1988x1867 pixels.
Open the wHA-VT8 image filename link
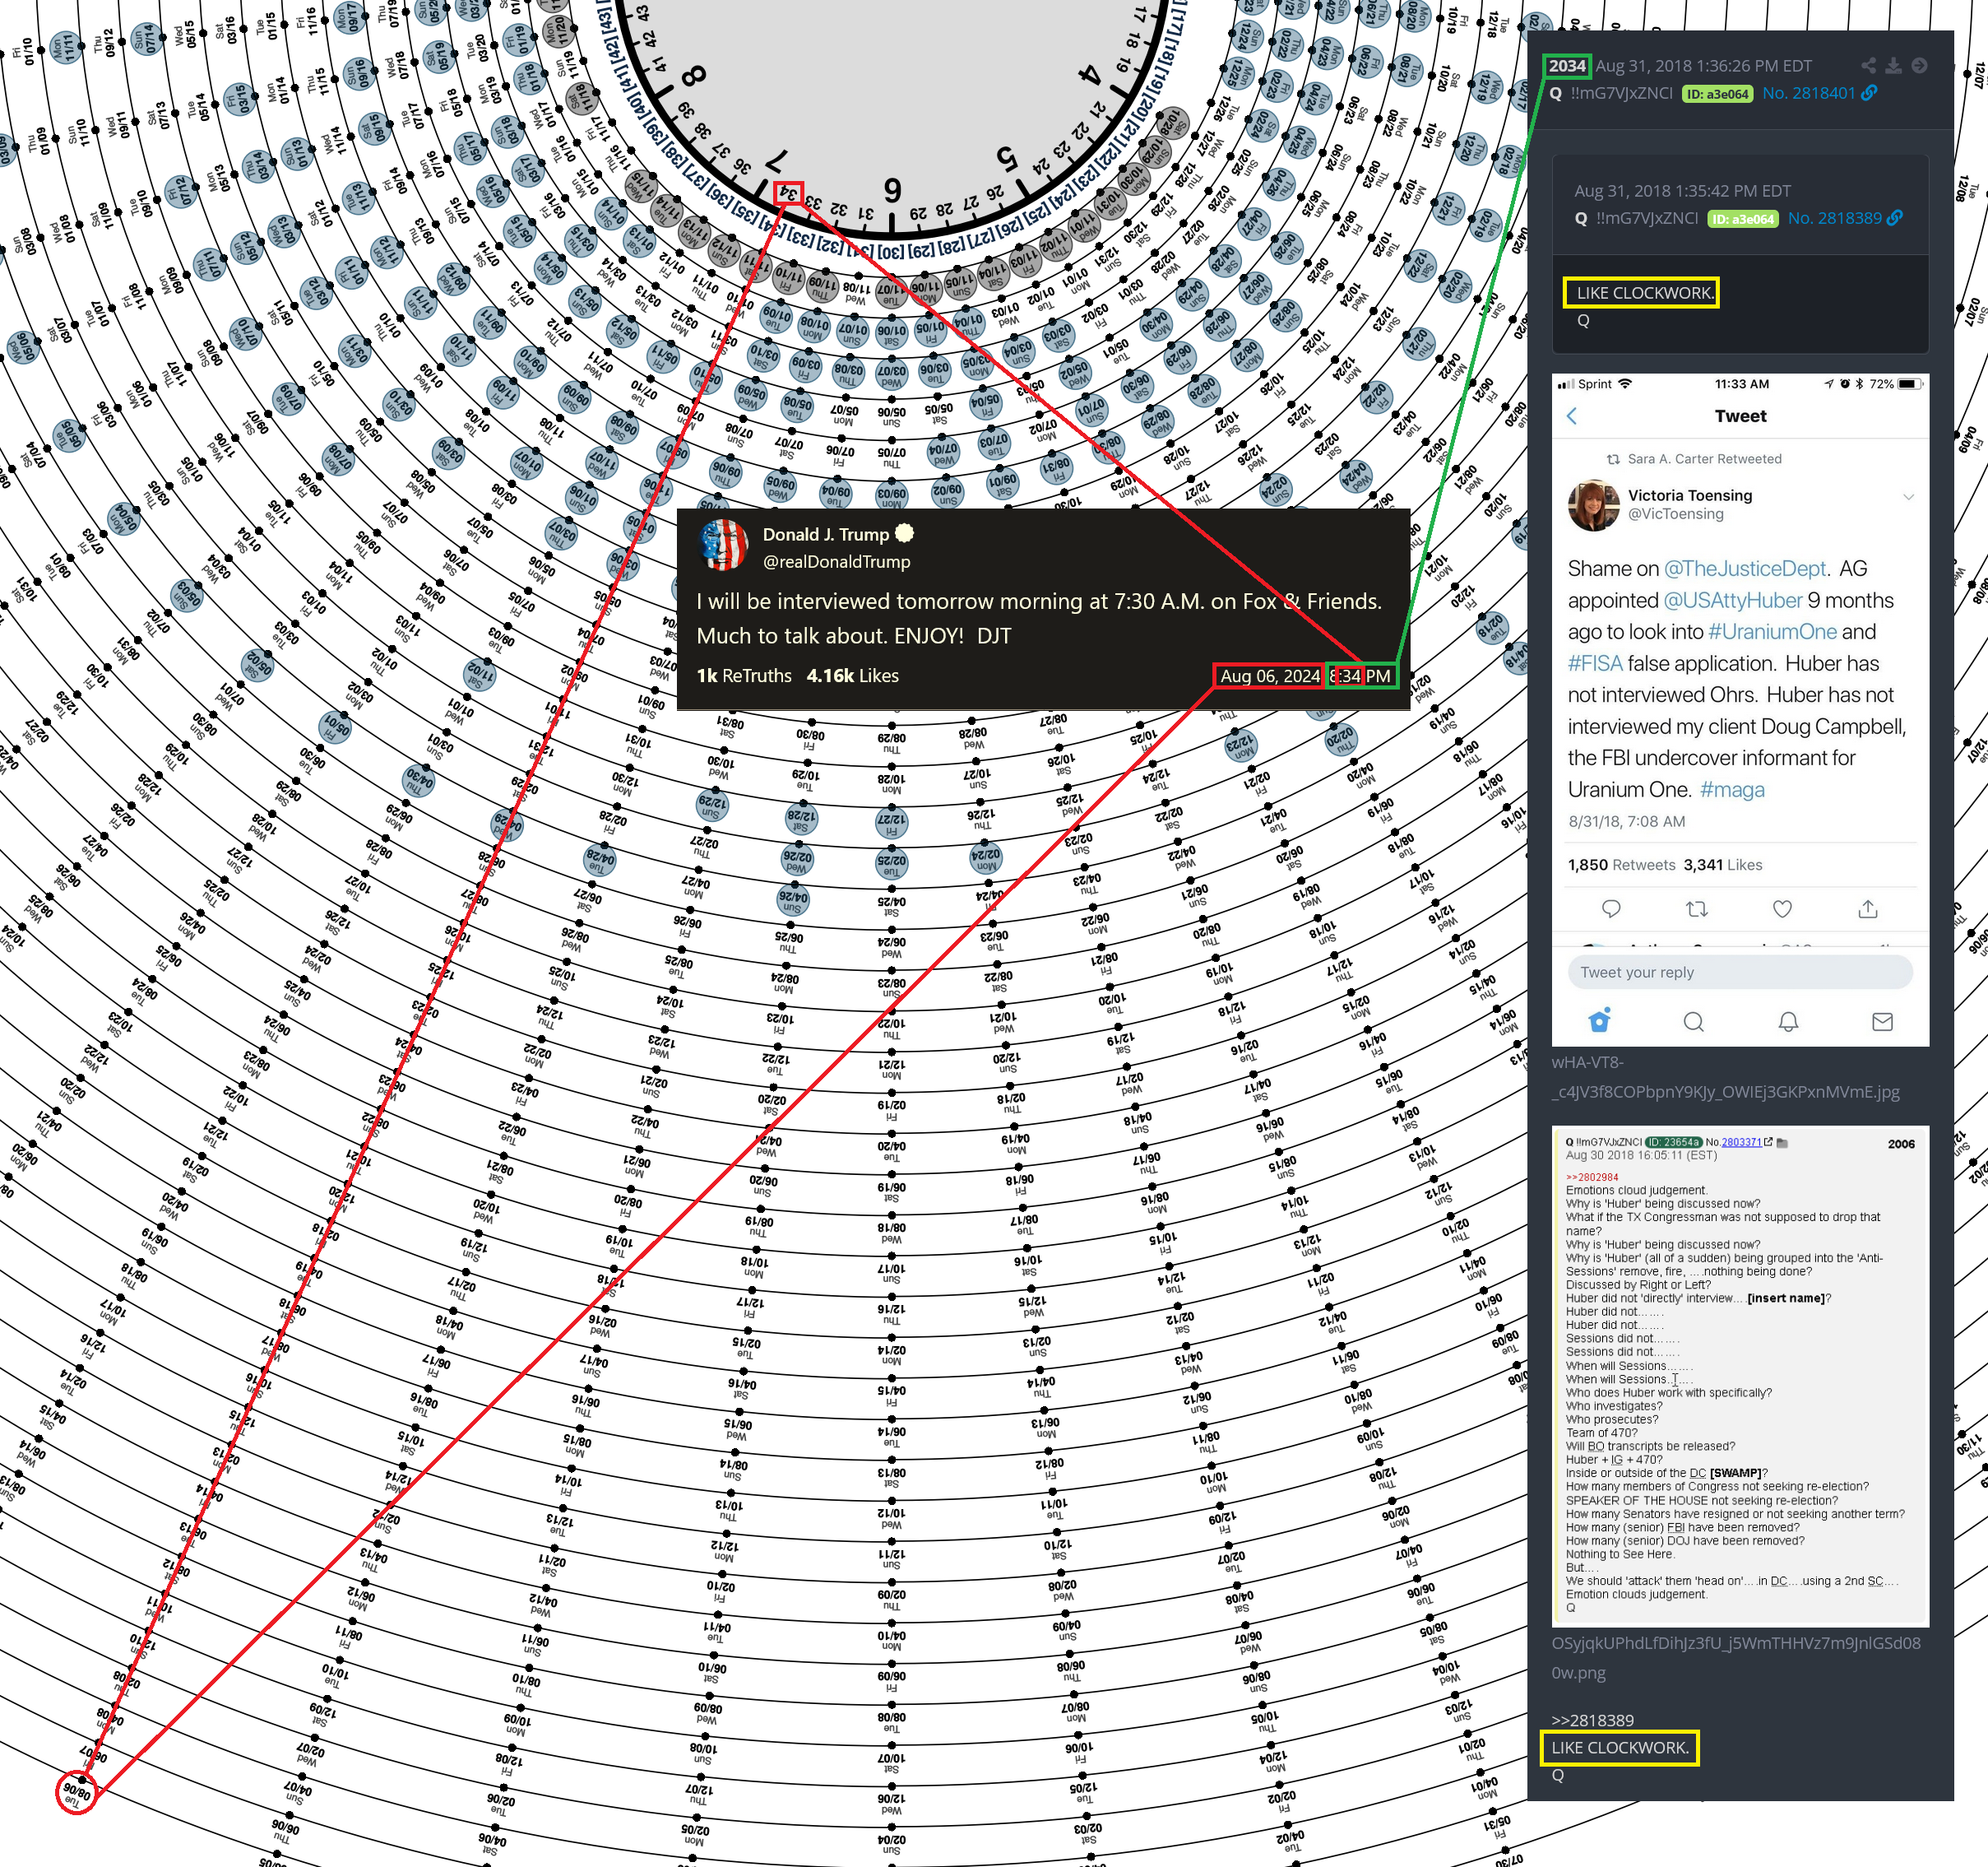(1726, 1076)
